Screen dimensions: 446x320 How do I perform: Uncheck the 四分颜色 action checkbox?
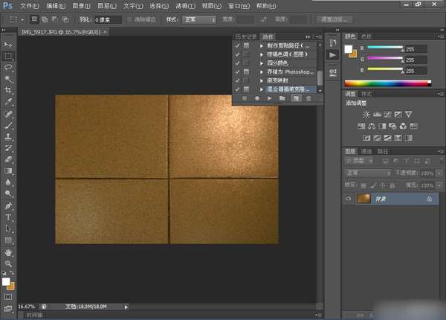[237, 63]
